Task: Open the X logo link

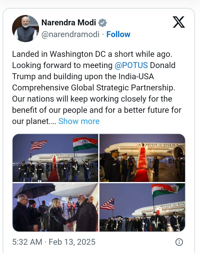Action: (179, 22)
